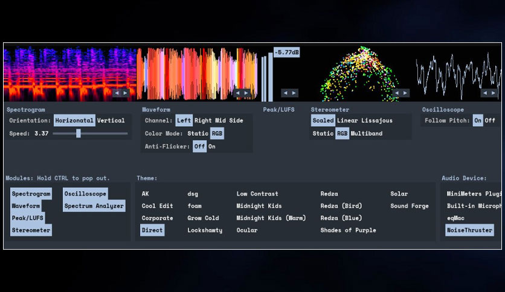Pick the Redza theme
The width and height of the screenshot is (505, 292).
329,194
